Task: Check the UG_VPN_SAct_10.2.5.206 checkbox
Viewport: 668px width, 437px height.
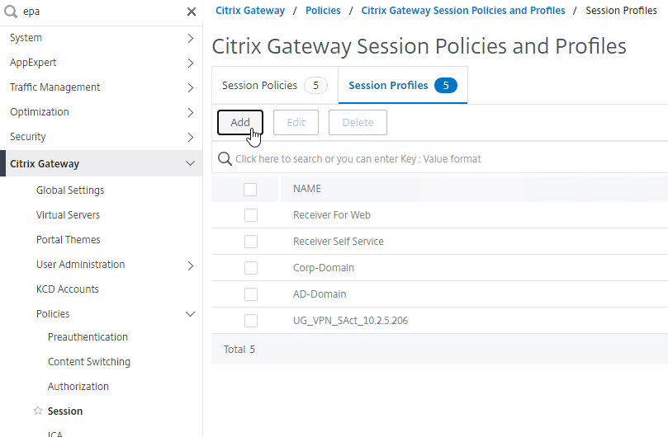Action: click(x=251, y=321)
